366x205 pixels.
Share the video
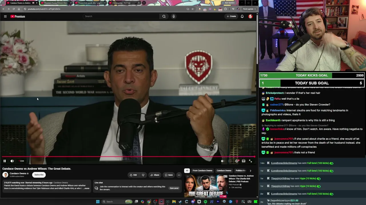coord(155,175)
